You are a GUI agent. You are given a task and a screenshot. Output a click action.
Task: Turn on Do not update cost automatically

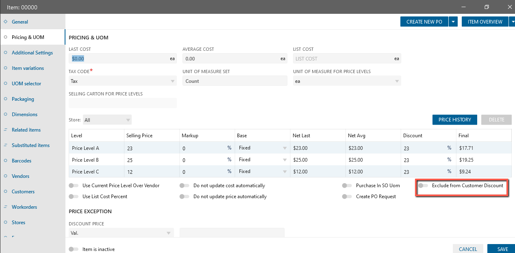pos(185,186)
